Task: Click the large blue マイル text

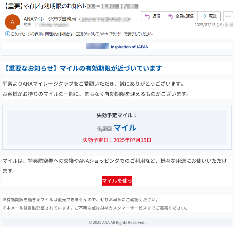Action: 125,128
